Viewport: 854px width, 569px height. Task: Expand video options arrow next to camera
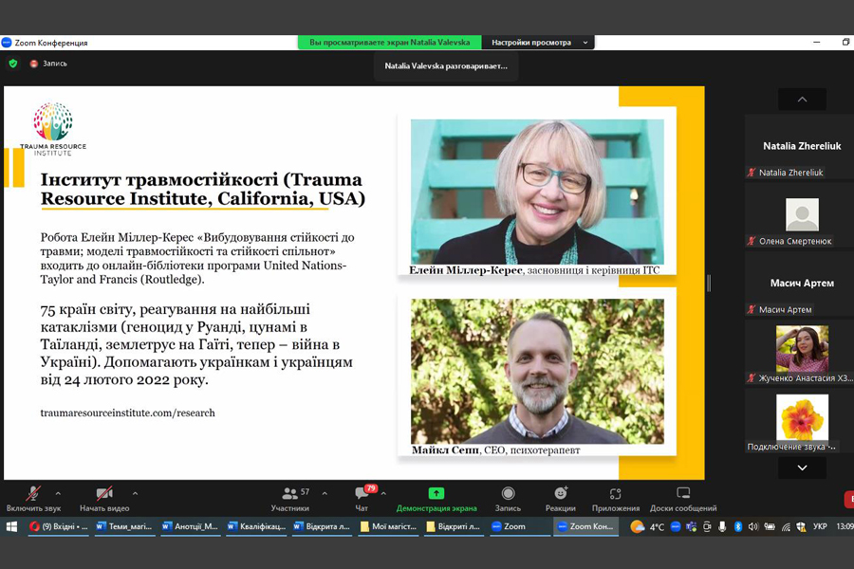point(135,493)
